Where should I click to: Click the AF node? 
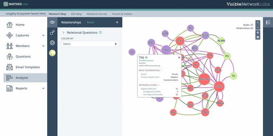point(196,65)
